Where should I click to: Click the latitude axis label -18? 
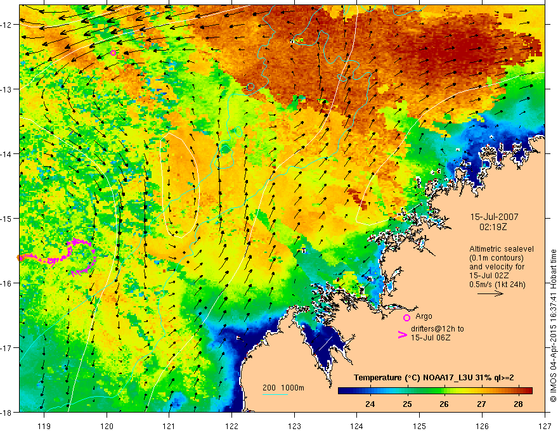click(7, 412)
